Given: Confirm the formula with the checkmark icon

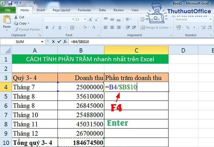Looking at the screenshot, I should (x=59, y=41).
